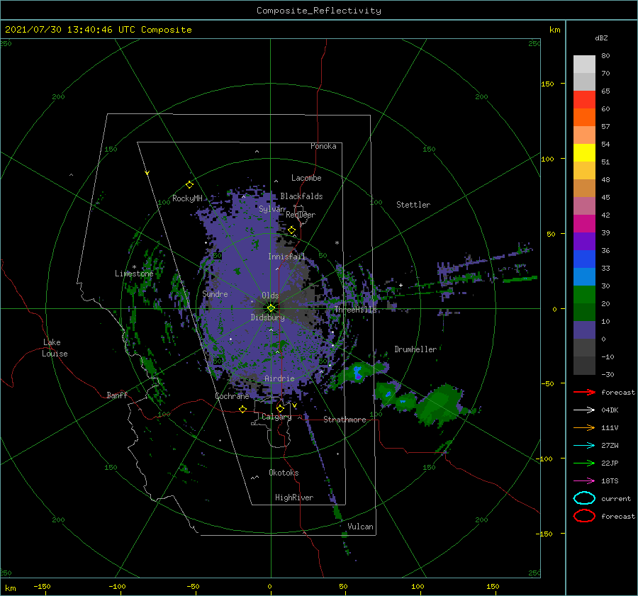Select the cyan current ellipse icon
The width and height of the screenshot is (638, 596).
click(x=584, y=498)
